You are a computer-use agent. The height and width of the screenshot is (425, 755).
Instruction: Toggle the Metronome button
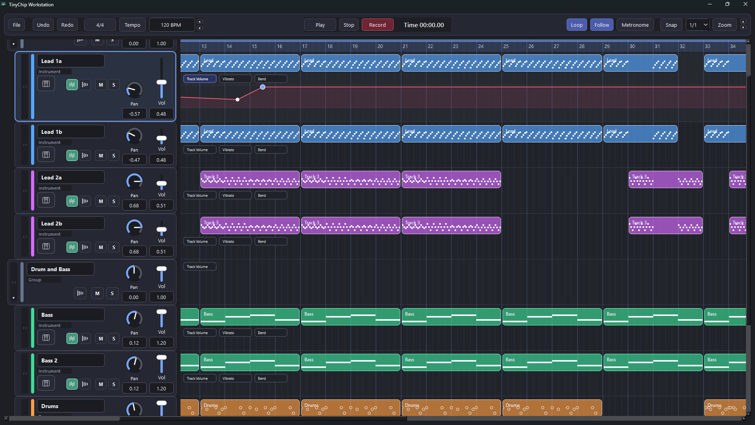click(635, 25)
